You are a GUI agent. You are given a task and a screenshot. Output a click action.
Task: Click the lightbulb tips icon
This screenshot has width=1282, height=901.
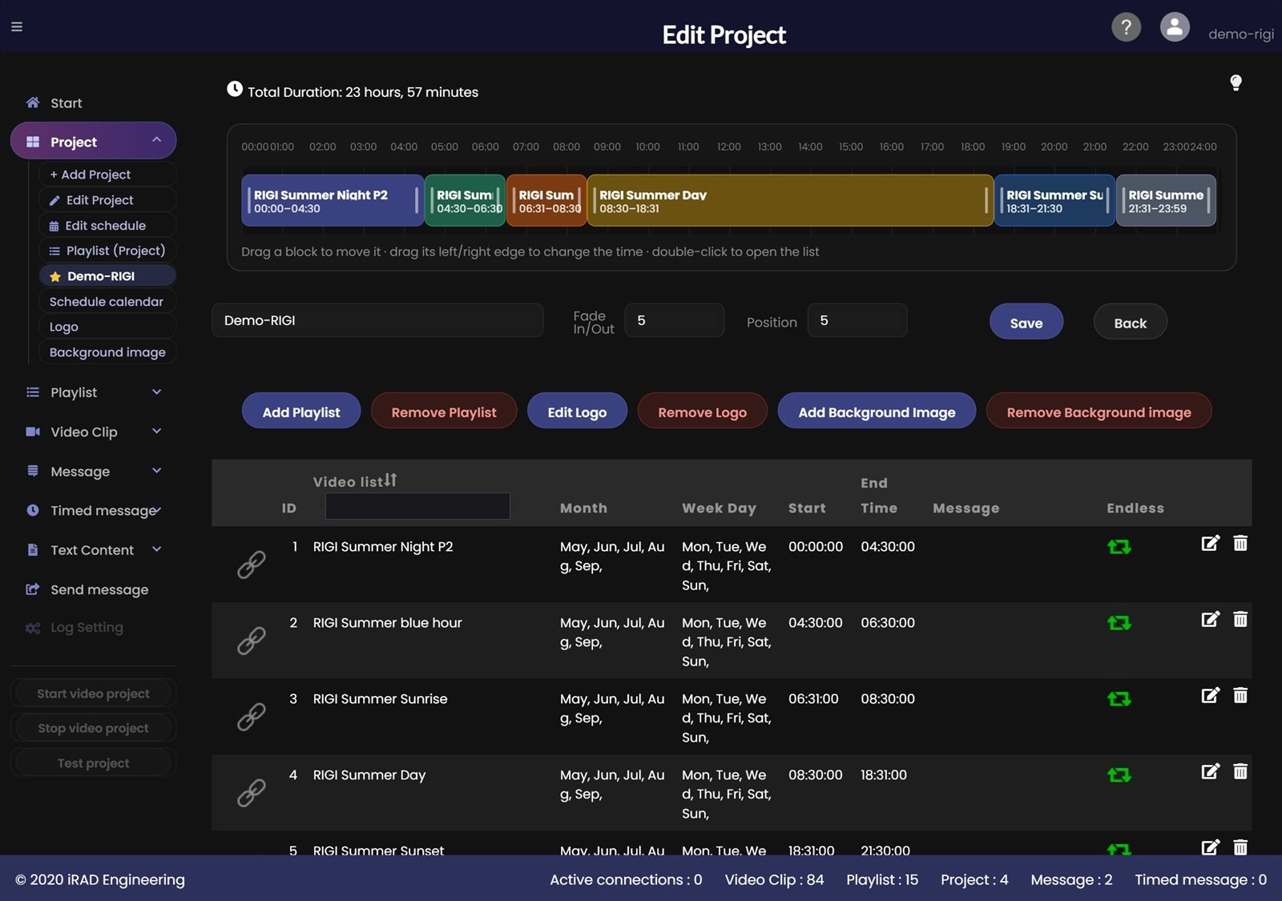coord(1236,82)
